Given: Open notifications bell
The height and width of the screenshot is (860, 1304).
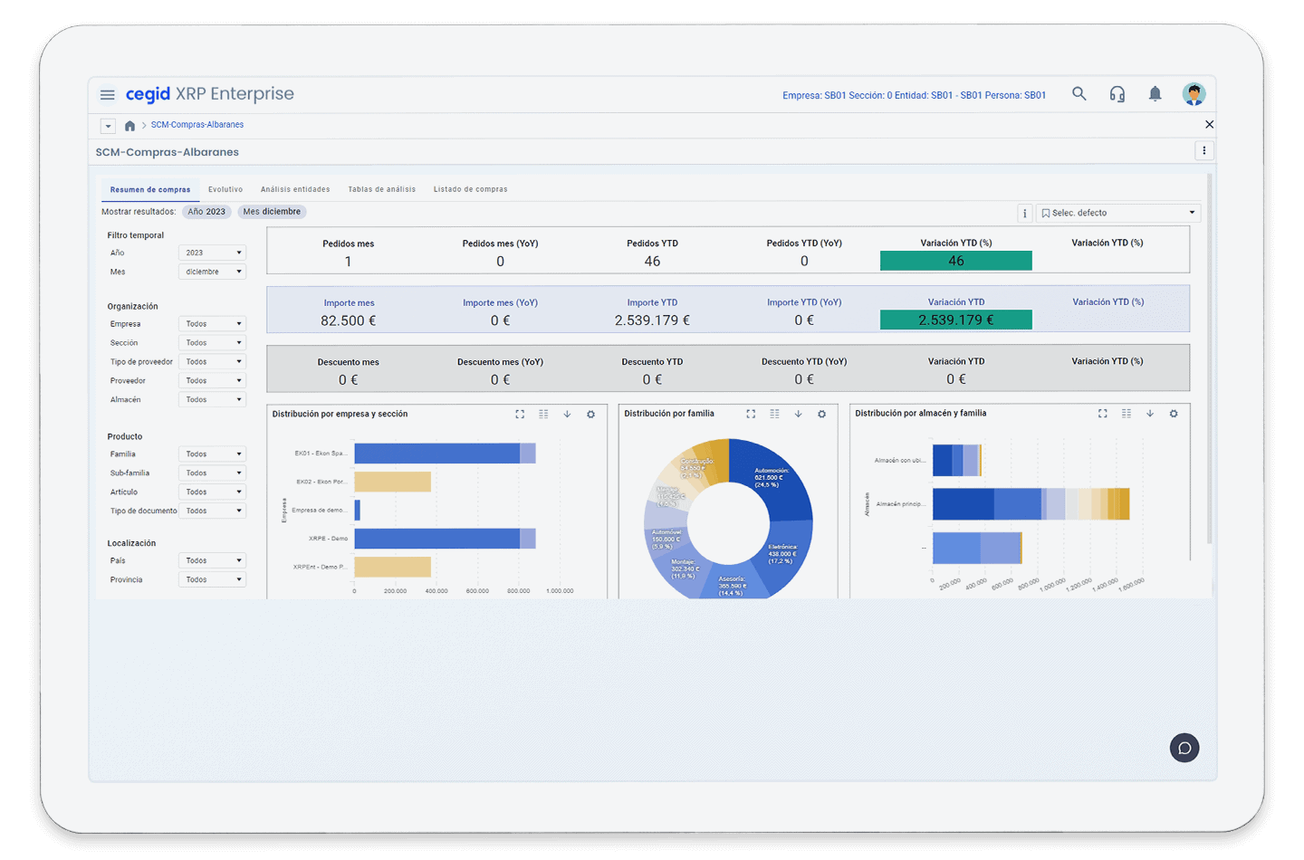Looking at the screenshot, I should coord(1155,94).
